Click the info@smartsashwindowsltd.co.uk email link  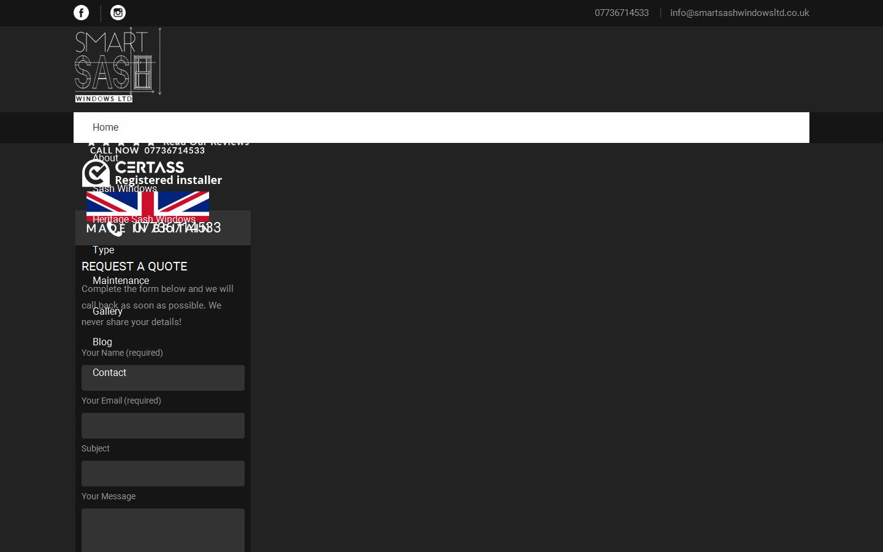tap(739, 13)
